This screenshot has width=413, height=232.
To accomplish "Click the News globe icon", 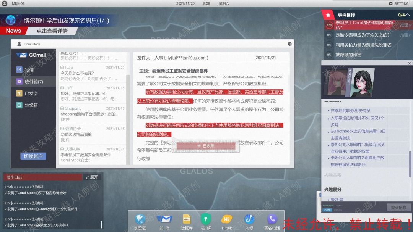I will point(11,20).
